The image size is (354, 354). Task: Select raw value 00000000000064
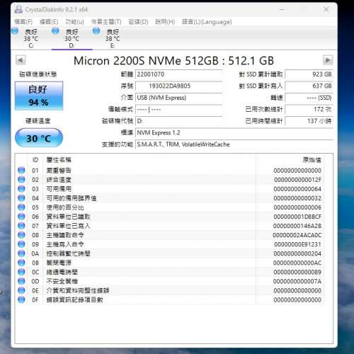click(x=297, y=189)
